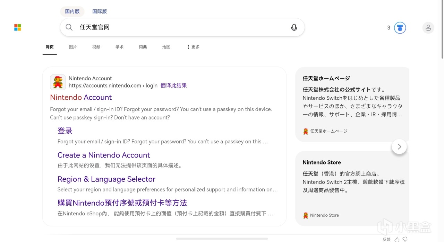
Task: Click the Mario favicon beside Nintendo Account
Action: point(58,82)
